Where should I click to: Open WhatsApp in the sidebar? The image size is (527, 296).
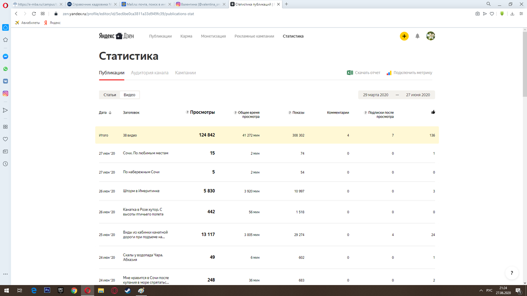[x=6, y=69]
